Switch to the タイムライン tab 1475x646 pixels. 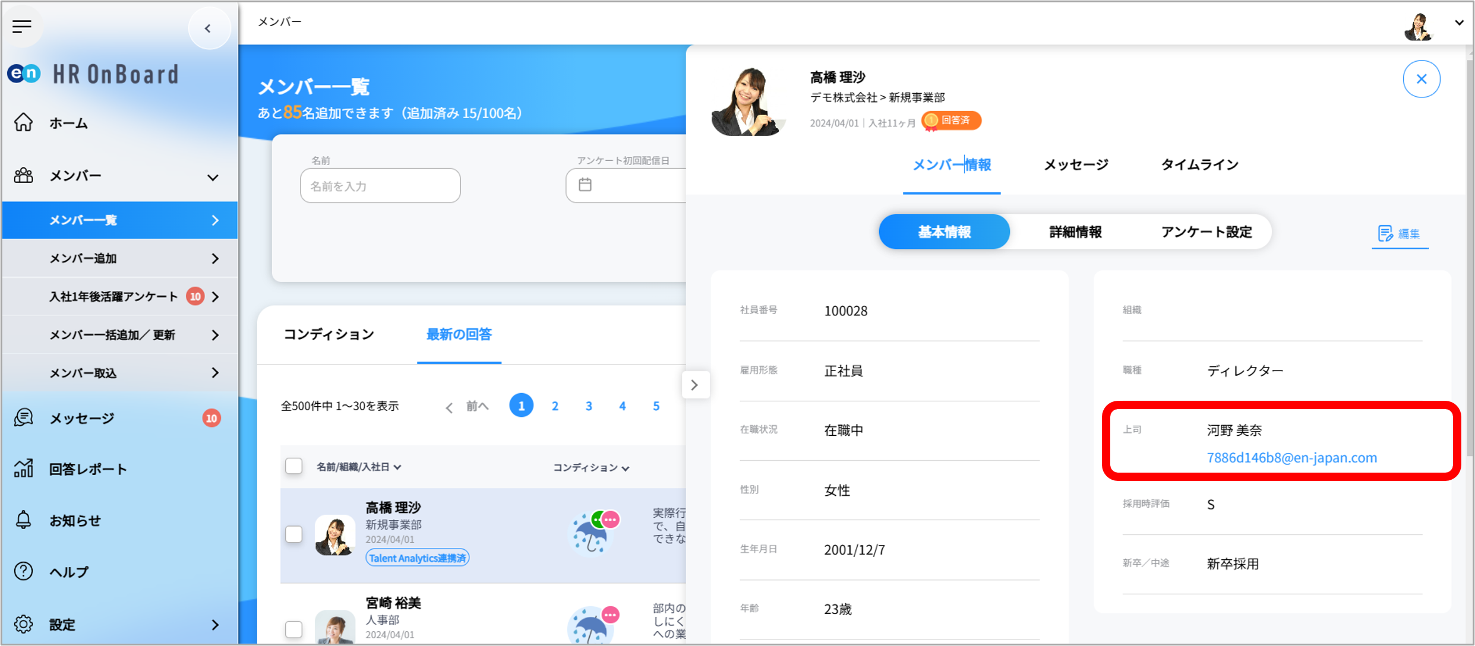point(1200,165)
